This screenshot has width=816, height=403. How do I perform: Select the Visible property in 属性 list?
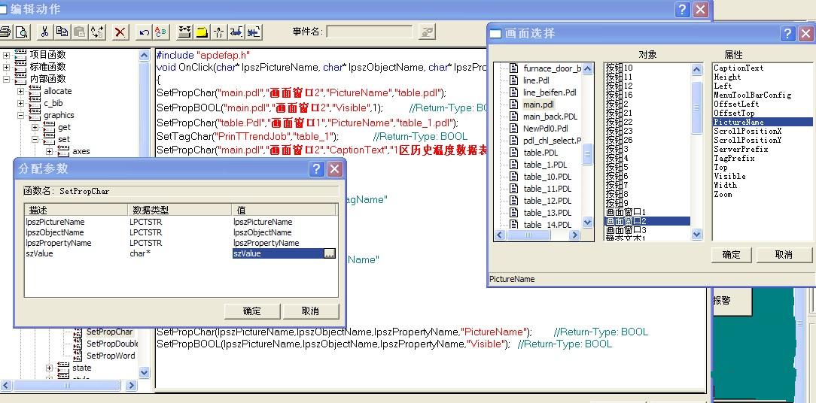pos(729,176)
